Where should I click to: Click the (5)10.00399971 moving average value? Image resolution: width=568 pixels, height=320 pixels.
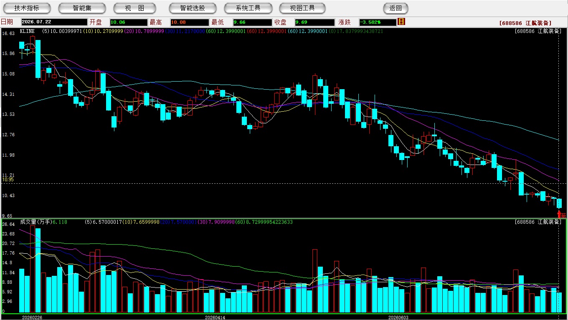pos(63,31)
